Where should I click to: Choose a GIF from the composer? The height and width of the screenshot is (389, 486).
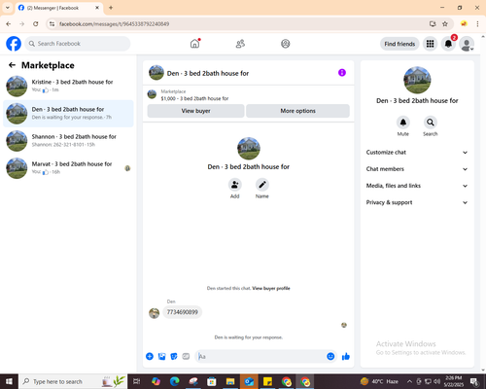pos(186,357)
